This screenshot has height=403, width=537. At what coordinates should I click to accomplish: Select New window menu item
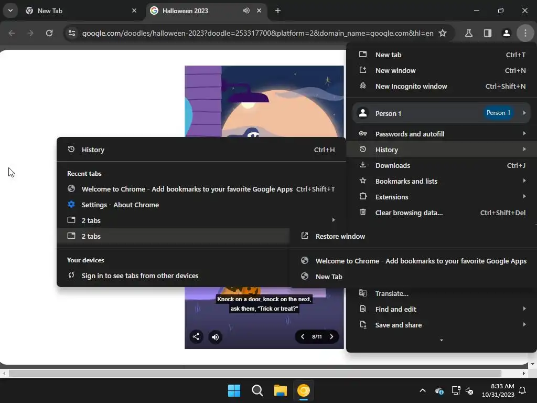(441, 70)
